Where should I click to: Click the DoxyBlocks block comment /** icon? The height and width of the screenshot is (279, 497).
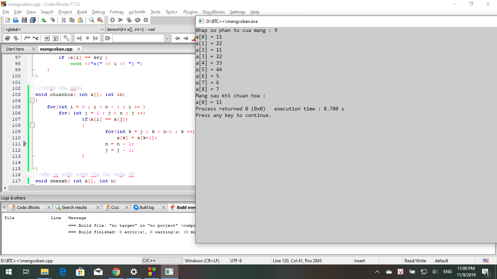(27, 38)
